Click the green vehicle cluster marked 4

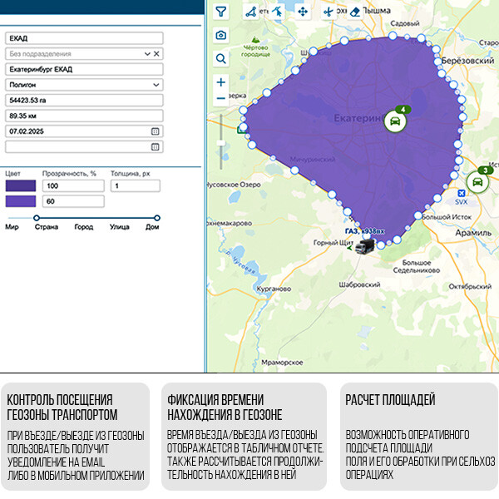pos(397,121)
